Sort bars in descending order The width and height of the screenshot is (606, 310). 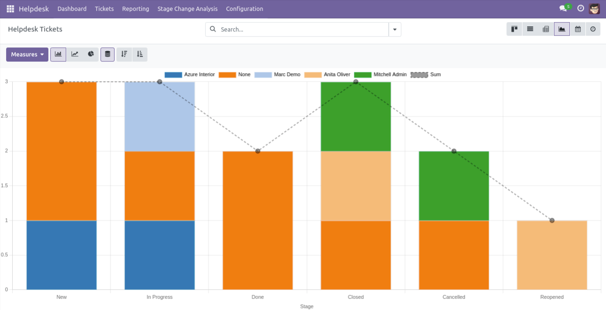click(124, 54)
